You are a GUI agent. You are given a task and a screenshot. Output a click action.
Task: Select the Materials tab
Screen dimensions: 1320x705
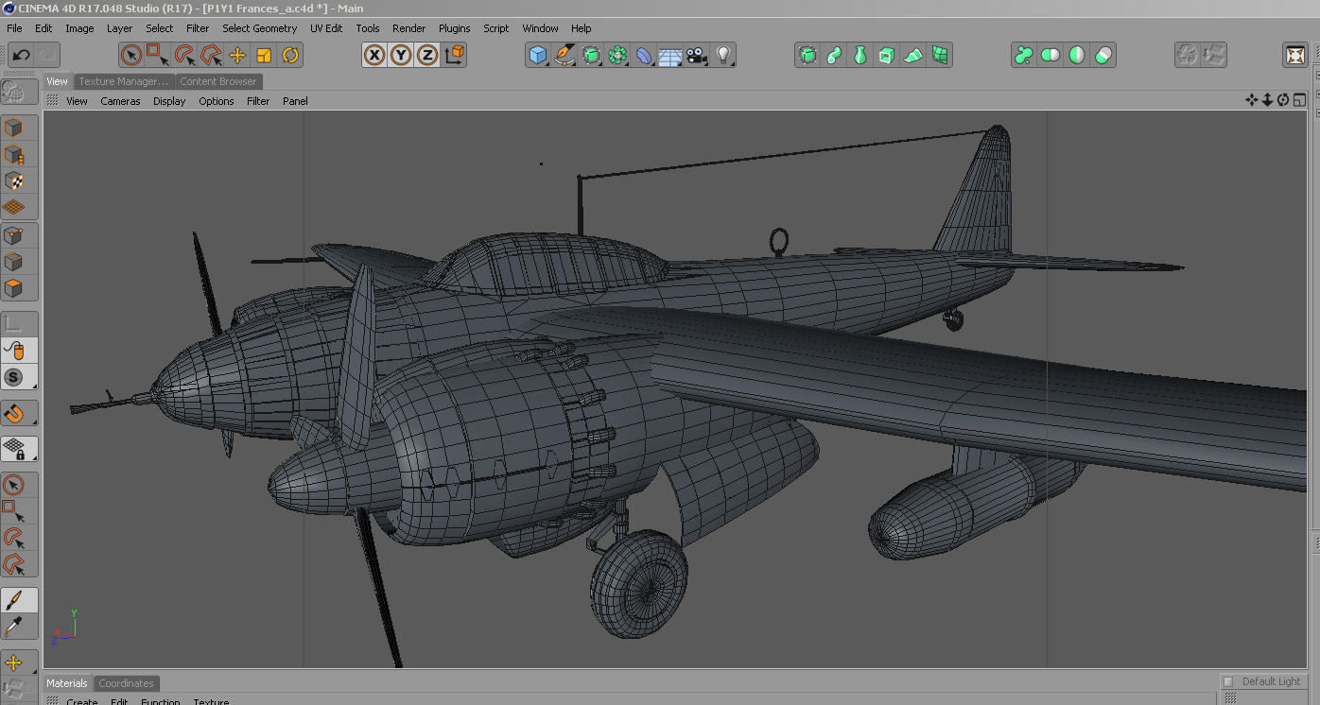pyautogui.click(x=67, y=683)
